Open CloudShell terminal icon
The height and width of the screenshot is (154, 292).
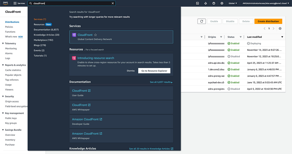click(197, 3)
